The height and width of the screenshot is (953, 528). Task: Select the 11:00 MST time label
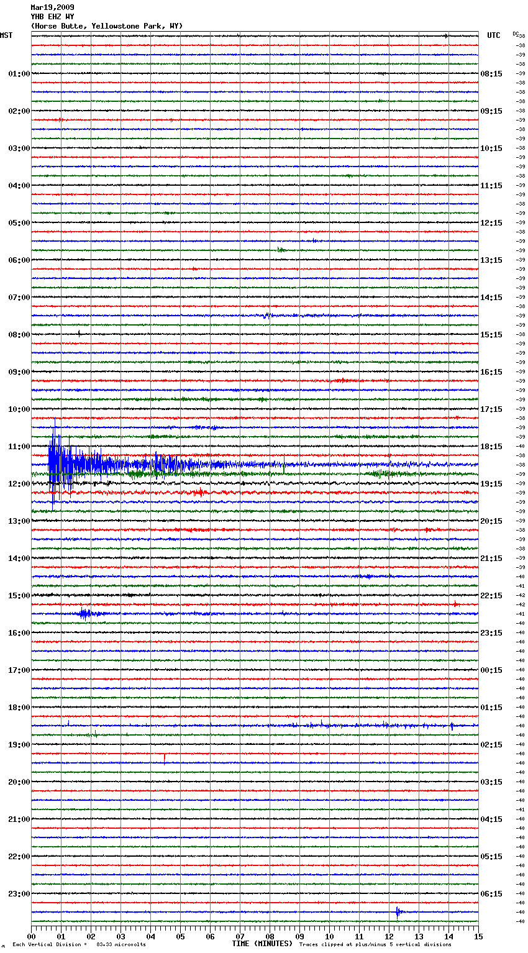pos(19,447)
